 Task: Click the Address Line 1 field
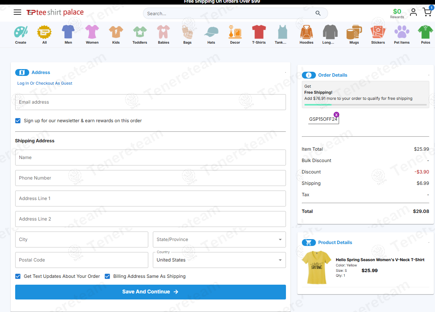point(150,199)
